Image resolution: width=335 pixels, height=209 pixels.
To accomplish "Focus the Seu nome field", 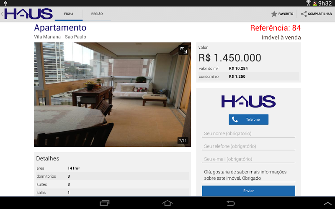I will (x=248, y=133).
